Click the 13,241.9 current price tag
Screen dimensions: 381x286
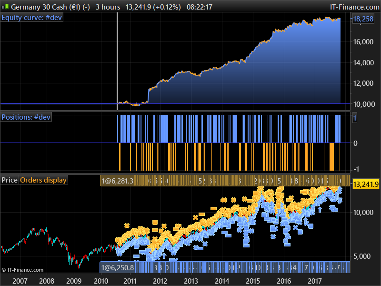(x=365, y=184)
